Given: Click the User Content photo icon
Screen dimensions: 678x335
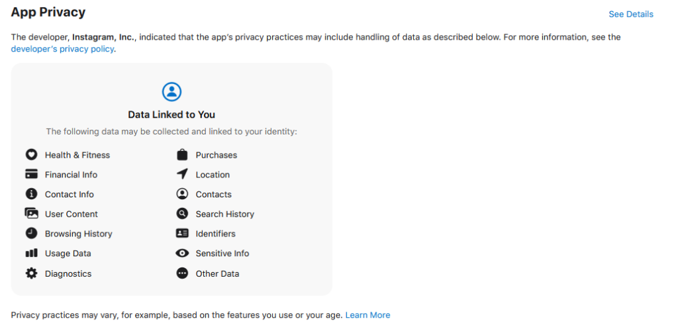Looking at the screenshot, I should point(31,214).
